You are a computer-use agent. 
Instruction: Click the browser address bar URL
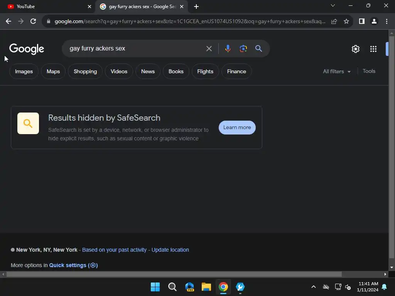(x=190, y=22)
